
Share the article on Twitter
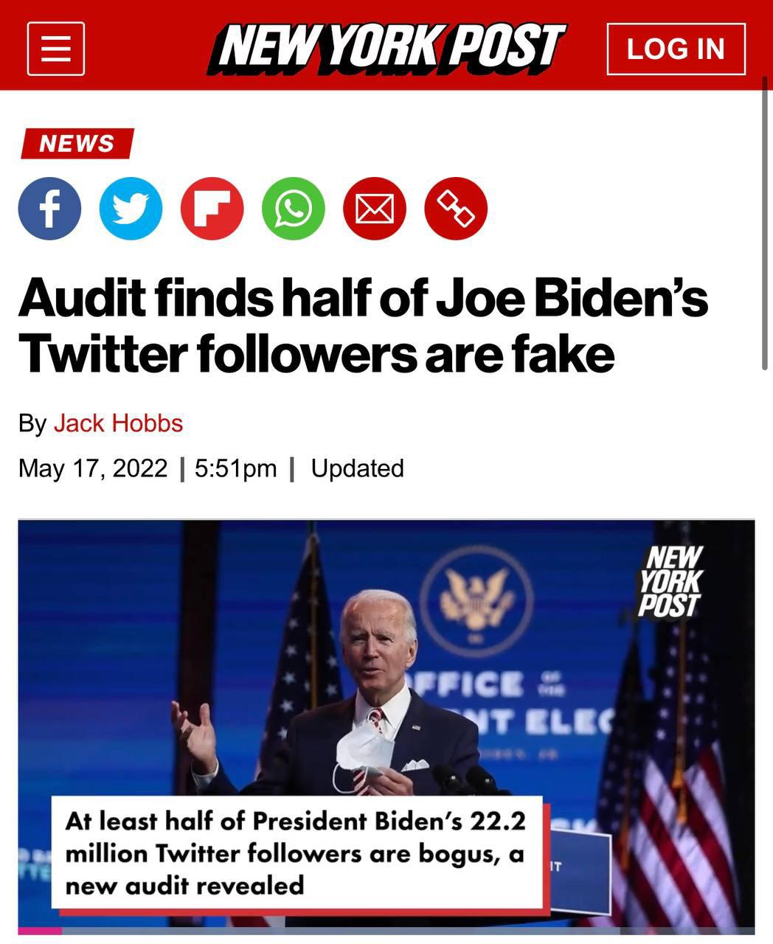pyautogui.click(x=131, y=208)
